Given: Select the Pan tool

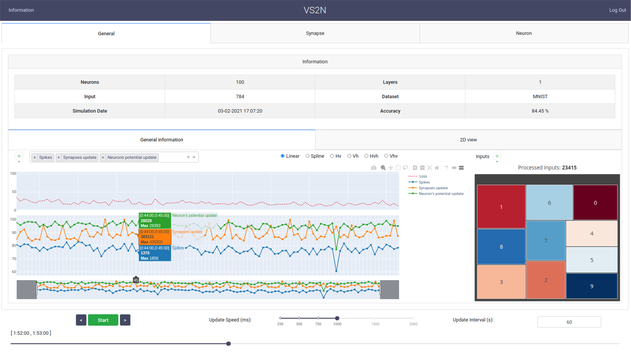Looking at the screenshot, I should 391,168.
